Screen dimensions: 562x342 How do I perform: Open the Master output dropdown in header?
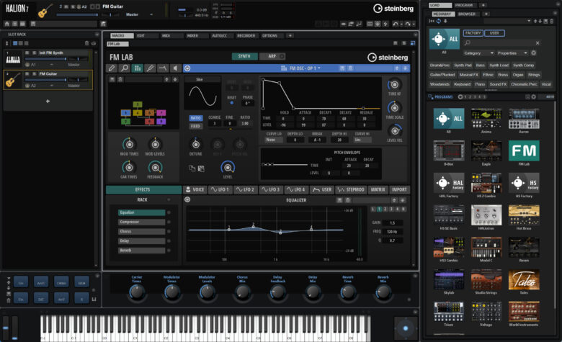(x=139, y=14)
